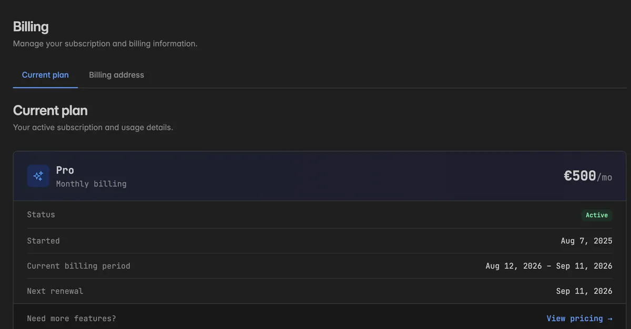
Task: Click the green Active status badge
Action: tap(597, 215)
